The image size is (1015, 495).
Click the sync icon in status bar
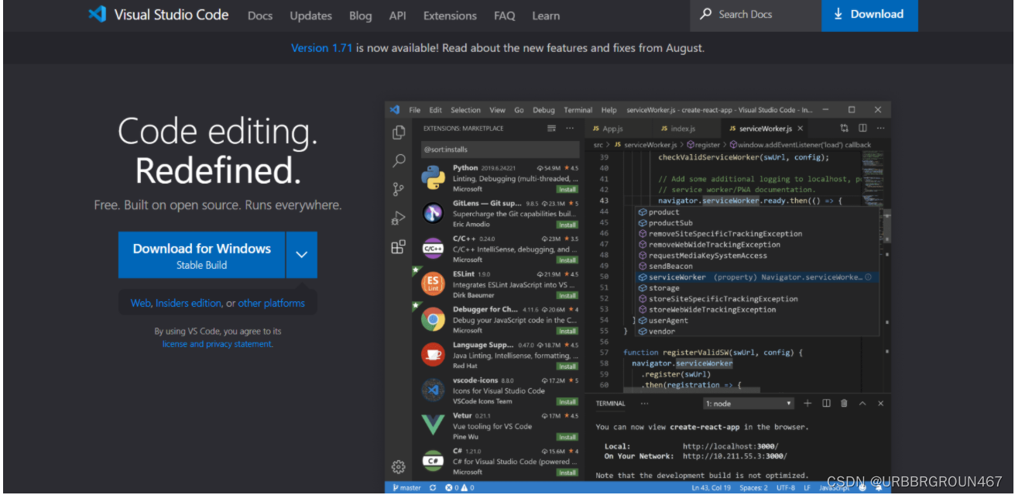[x=433, y=487]
